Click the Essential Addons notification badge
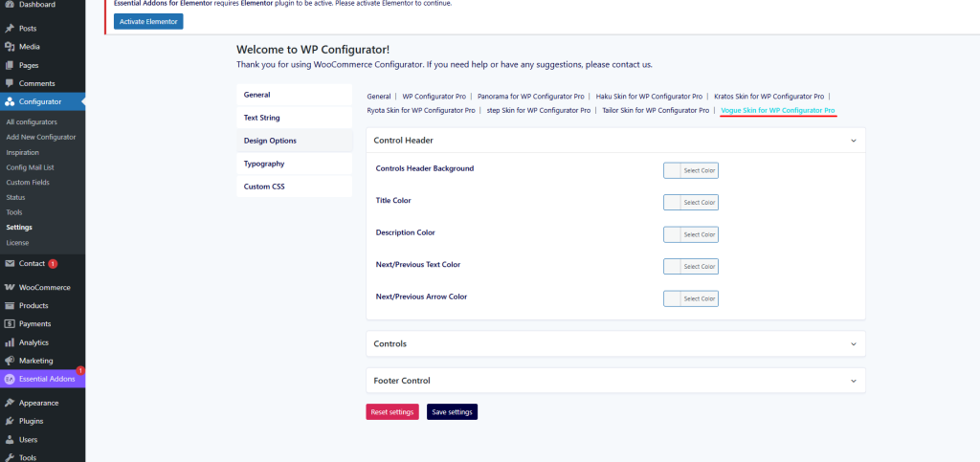The width and height of the screenshot is (980, 462). pos(80,370)
